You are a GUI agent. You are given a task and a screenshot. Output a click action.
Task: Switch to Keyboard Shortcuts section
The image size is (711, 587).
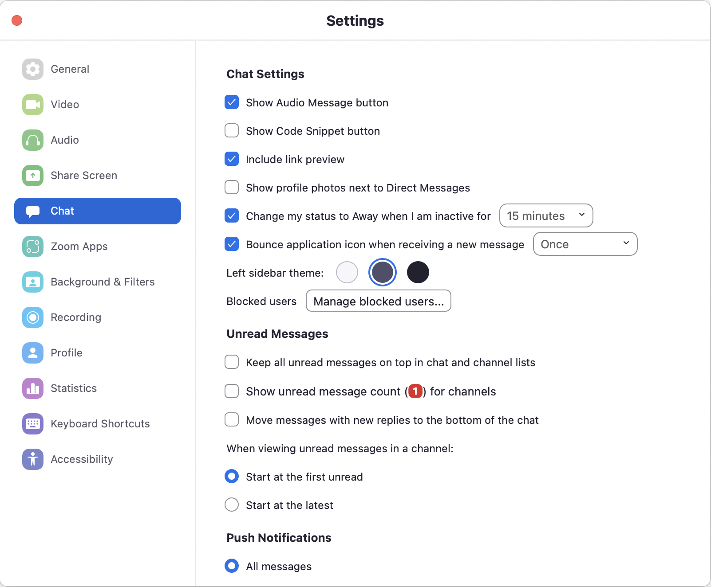[x=100, y=424]
